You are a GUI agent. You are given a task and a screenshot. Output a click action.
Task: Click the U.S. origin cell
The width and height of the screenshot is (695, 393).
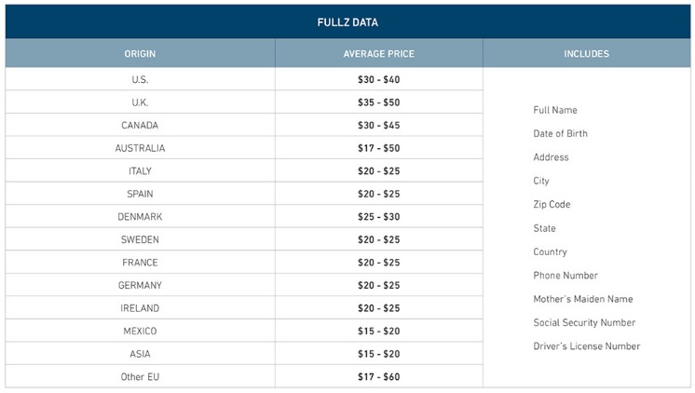pyautogui.click(x=140, y=79)
